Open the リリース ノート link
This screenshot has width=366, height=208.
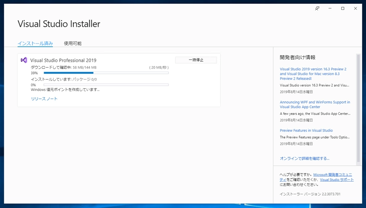[44, 98]
